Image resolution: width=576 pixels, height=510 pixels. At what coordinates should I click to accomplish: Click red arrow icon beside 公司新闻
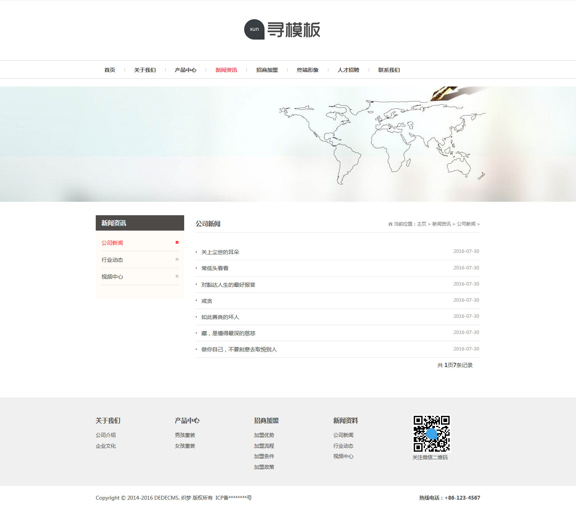[x=177, y=243]
